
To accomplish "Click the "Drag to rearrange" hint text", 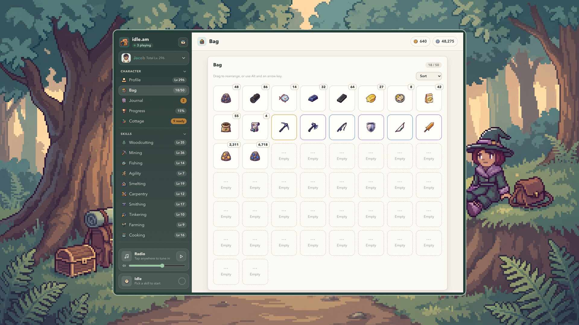I will click(x=248, y=76).
